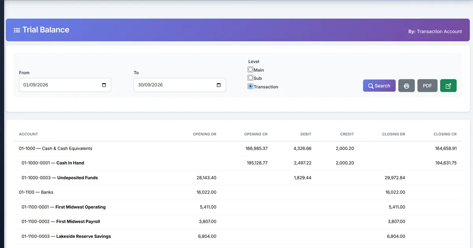Click opening debit value 28,143.40
This screenshot has height=248, width=473.
pos(206,178)
